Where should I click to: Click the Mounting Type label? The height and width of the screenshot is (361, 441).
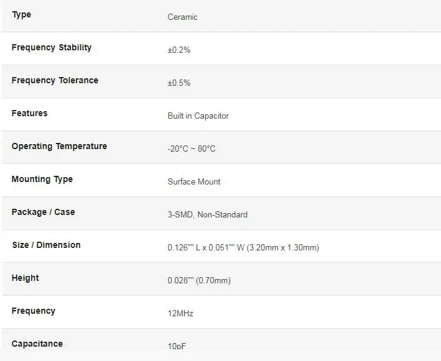(42, 180)
